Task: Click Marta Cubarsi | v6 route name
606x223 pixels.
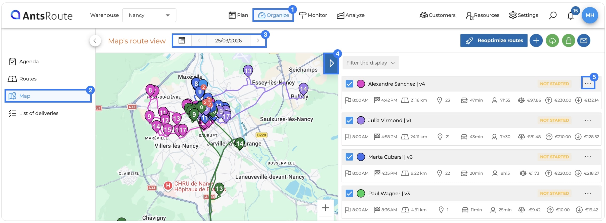Action: click(x=390, y=157)
